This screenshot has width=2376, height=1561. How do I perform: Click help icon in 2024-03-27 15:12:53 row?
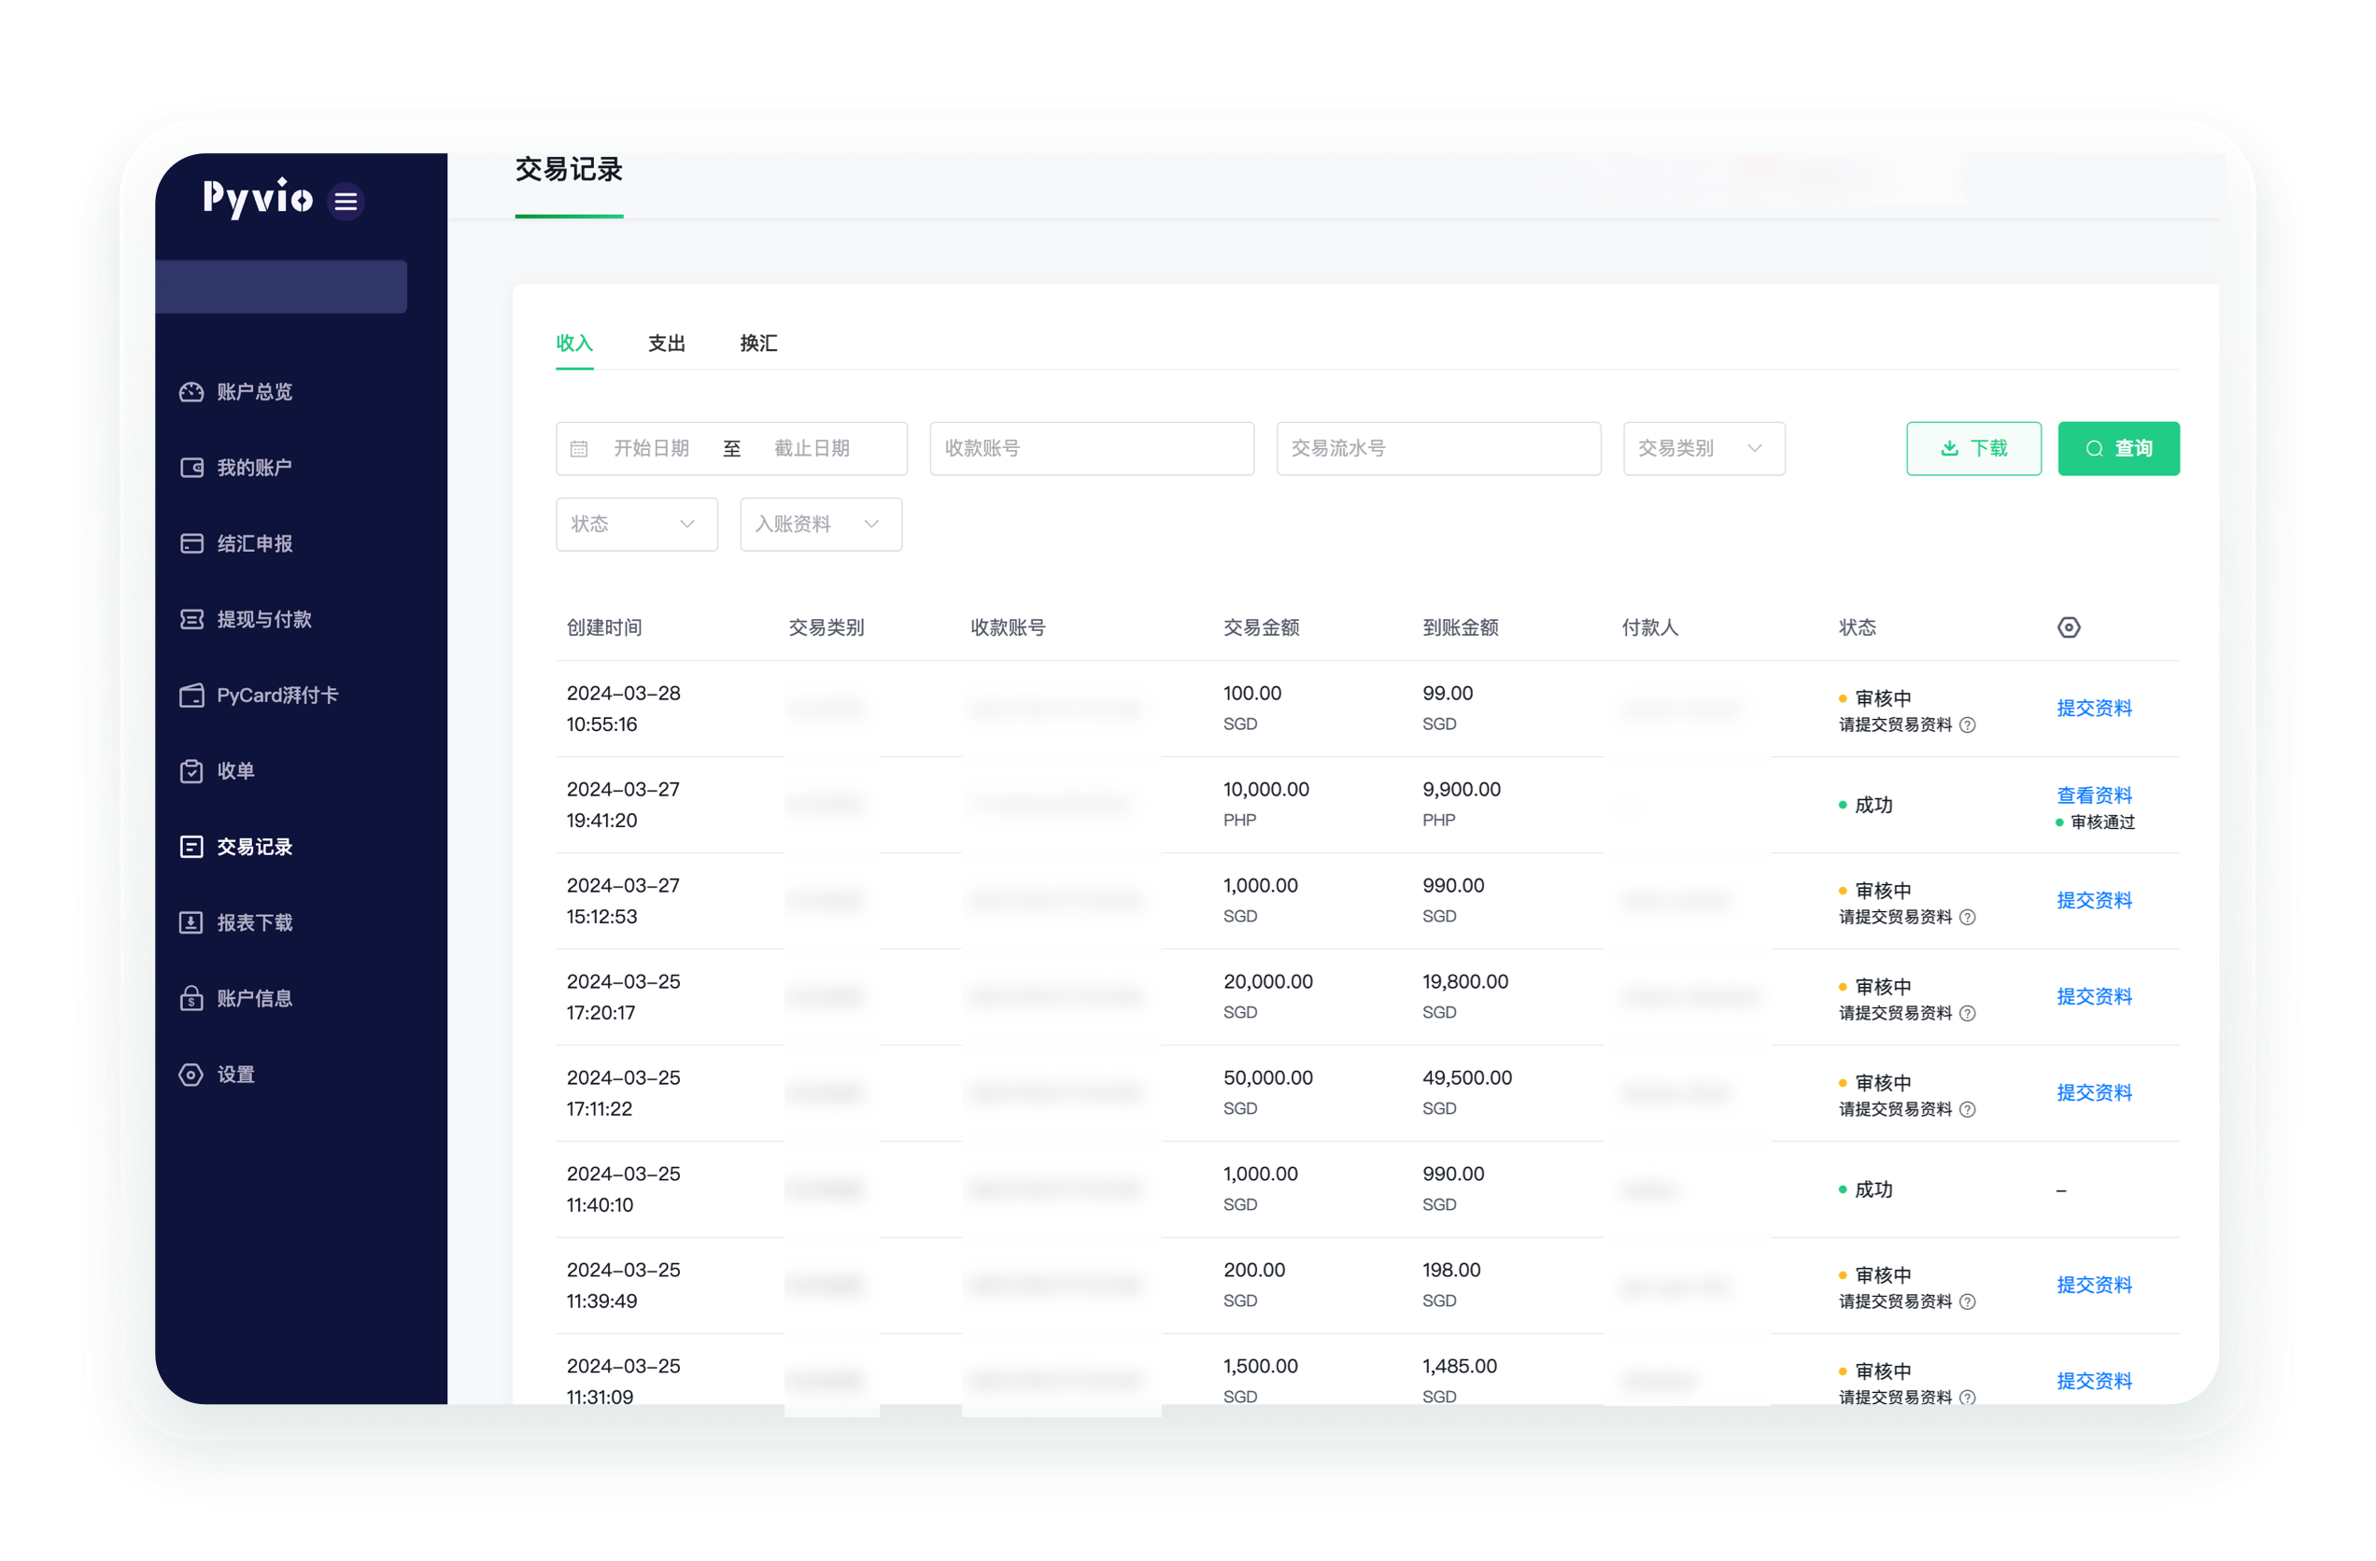1968,919
